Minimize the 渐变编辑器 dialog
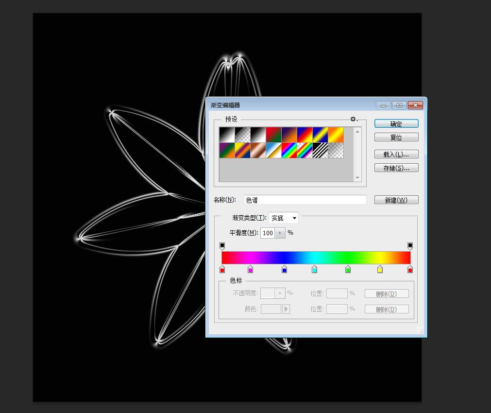The image size is (491, 413). tap(383, 105)
